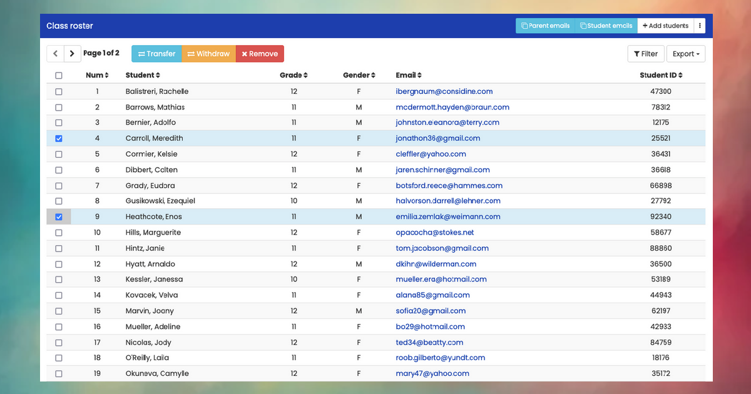751x394 pixels.
Task: Click the Add students button
Action: point(666,26)
